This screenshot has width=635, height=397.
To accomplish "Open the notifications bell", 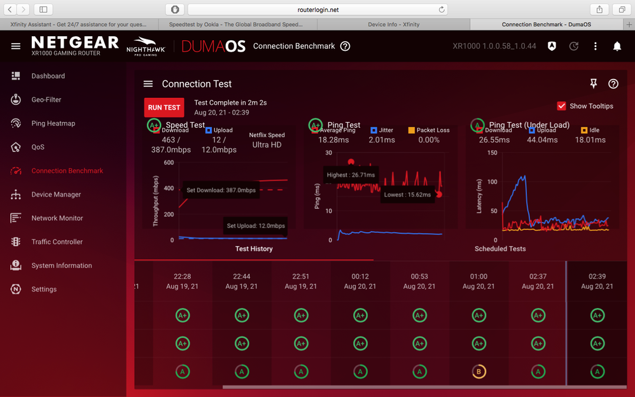I will click(x=617, y=46).
